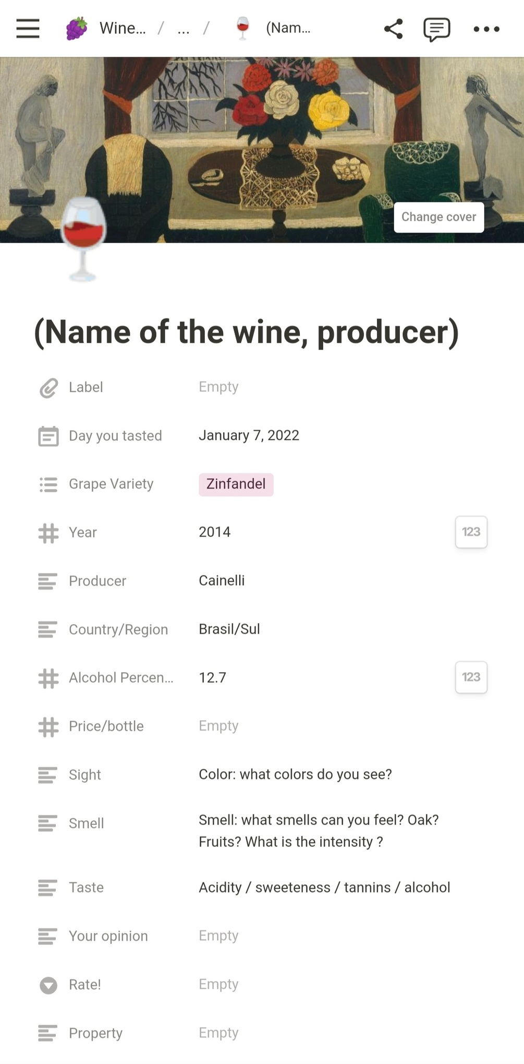Open the comments icon
Image resolution: width=524 pixels, height=1064 pixels.
point(436,29)
